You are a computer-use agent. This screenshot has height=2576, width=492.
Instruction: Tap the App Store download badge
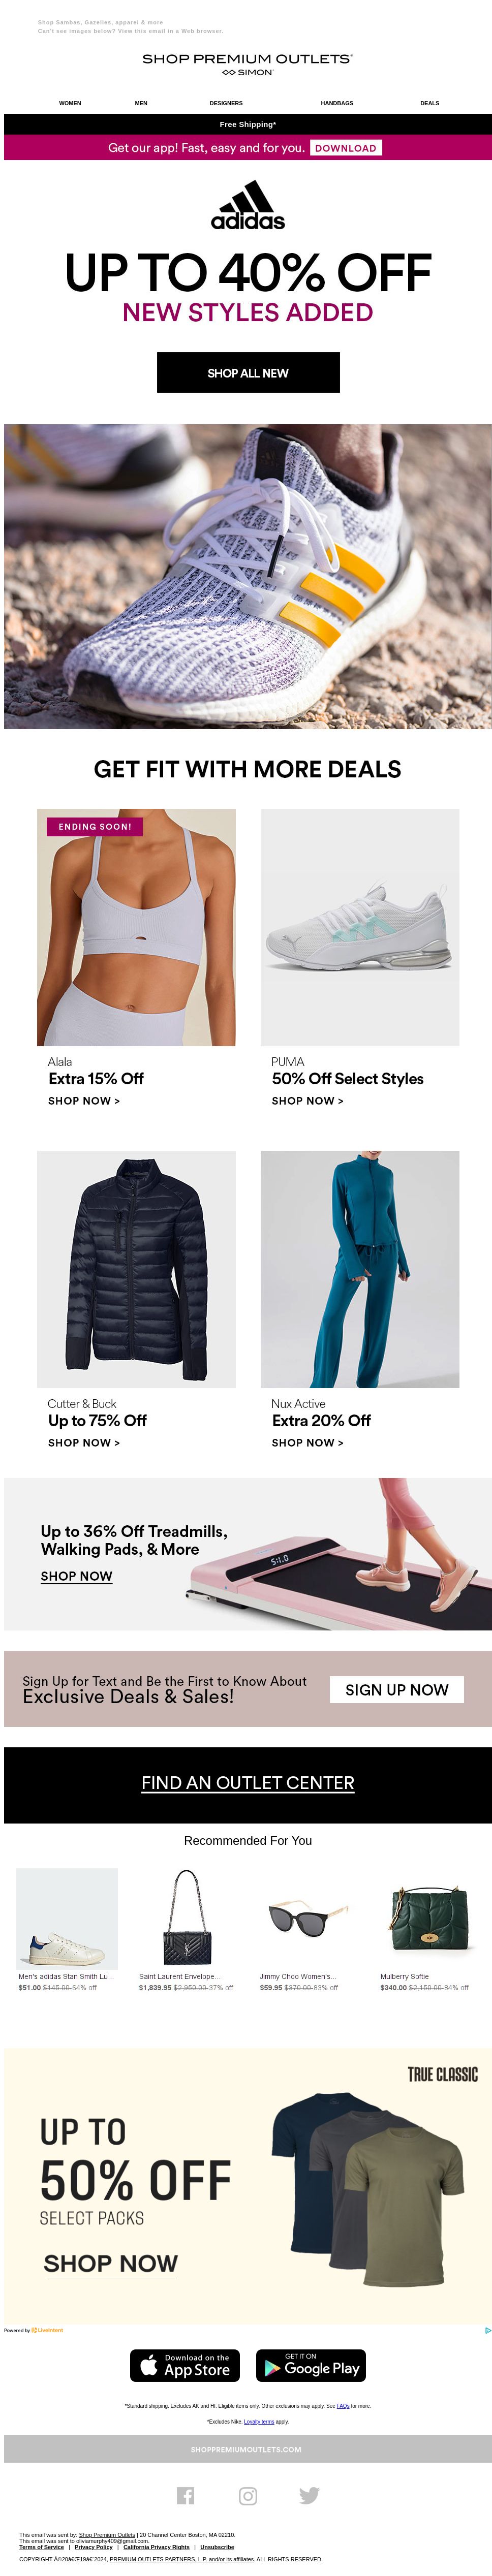pyautogui.click(x=185, y=2365)
